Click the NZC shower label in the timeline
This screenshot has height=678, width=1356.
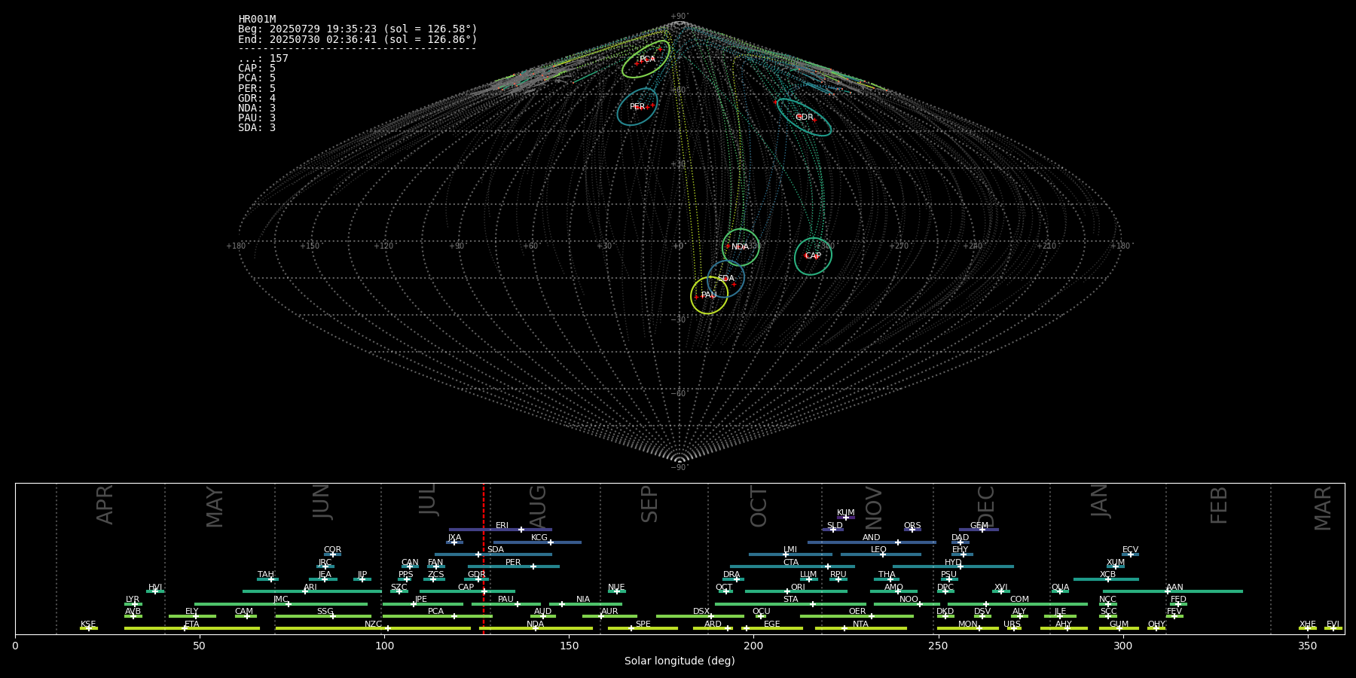click(373, 625)
